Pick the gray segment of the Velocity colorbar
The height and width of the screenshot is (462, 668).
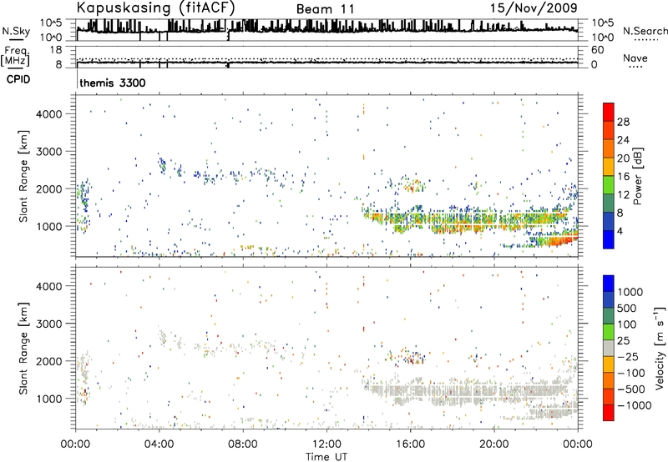click(x=609, y=348)
